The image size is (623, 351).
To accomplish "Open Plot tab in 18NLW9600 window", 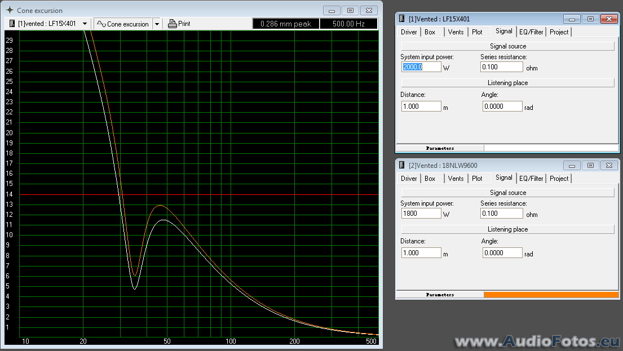I will coord(477,179).
